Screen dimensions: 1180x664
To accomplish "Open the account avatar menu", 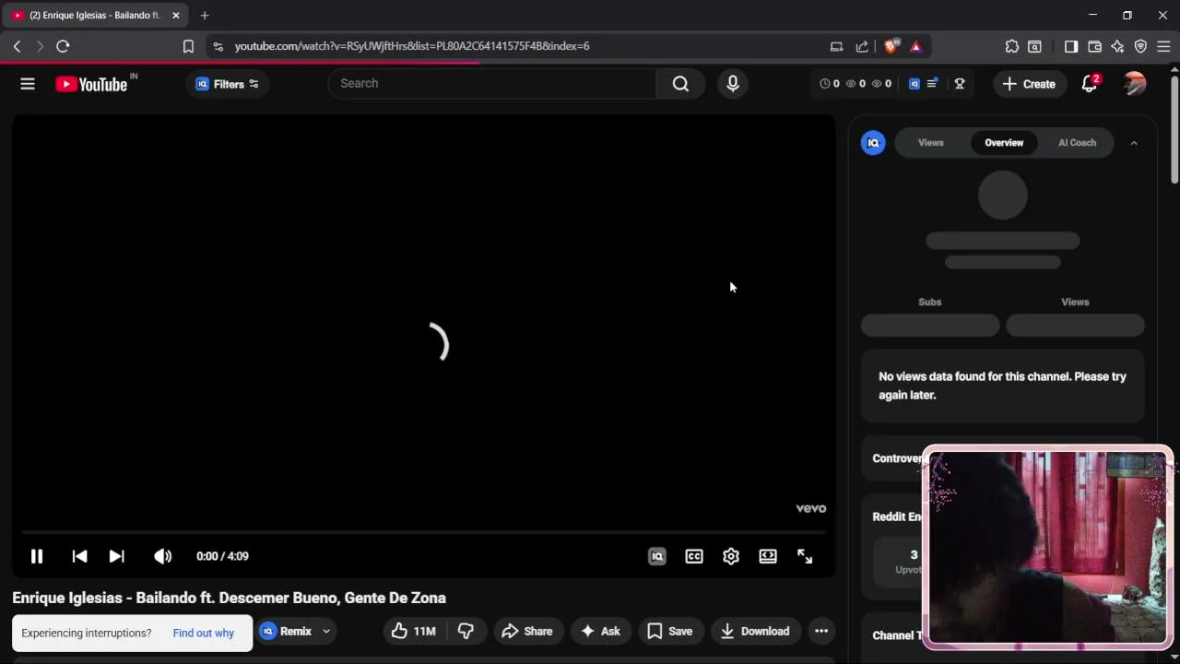I will 1135,84.
